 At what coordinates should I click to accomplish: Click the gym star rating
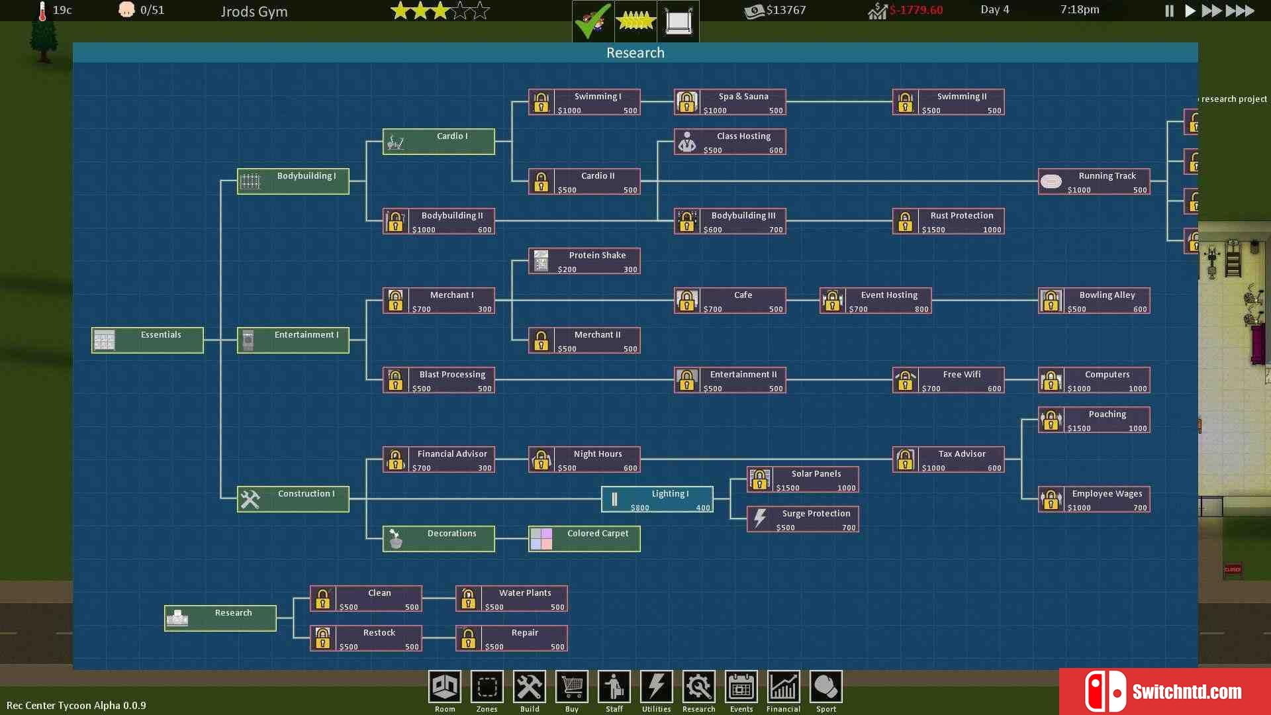click(x=440, y=11)
